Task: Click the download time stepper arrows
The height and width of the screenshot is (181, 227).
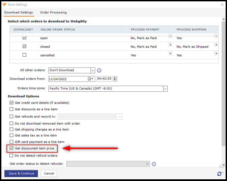Action: click(x=115, y=79)
